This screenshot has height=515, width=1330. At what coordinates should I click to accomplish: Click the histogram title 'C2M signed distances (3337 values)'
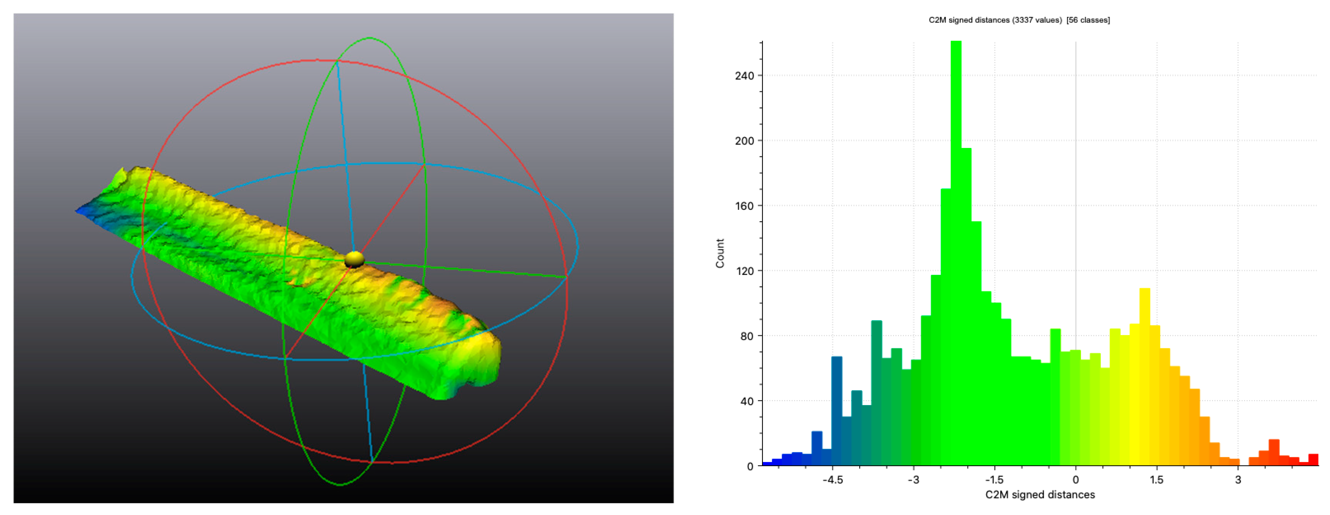[995, 20]
